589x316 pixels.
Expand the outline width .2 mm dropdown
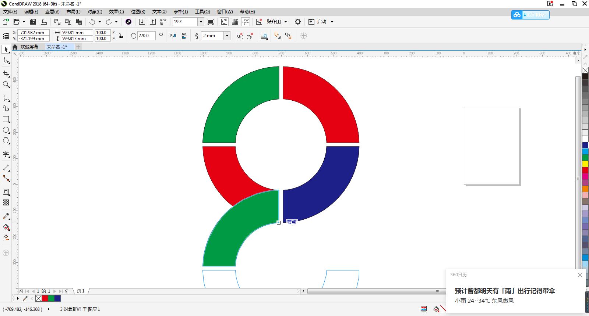tap(227, 36)
